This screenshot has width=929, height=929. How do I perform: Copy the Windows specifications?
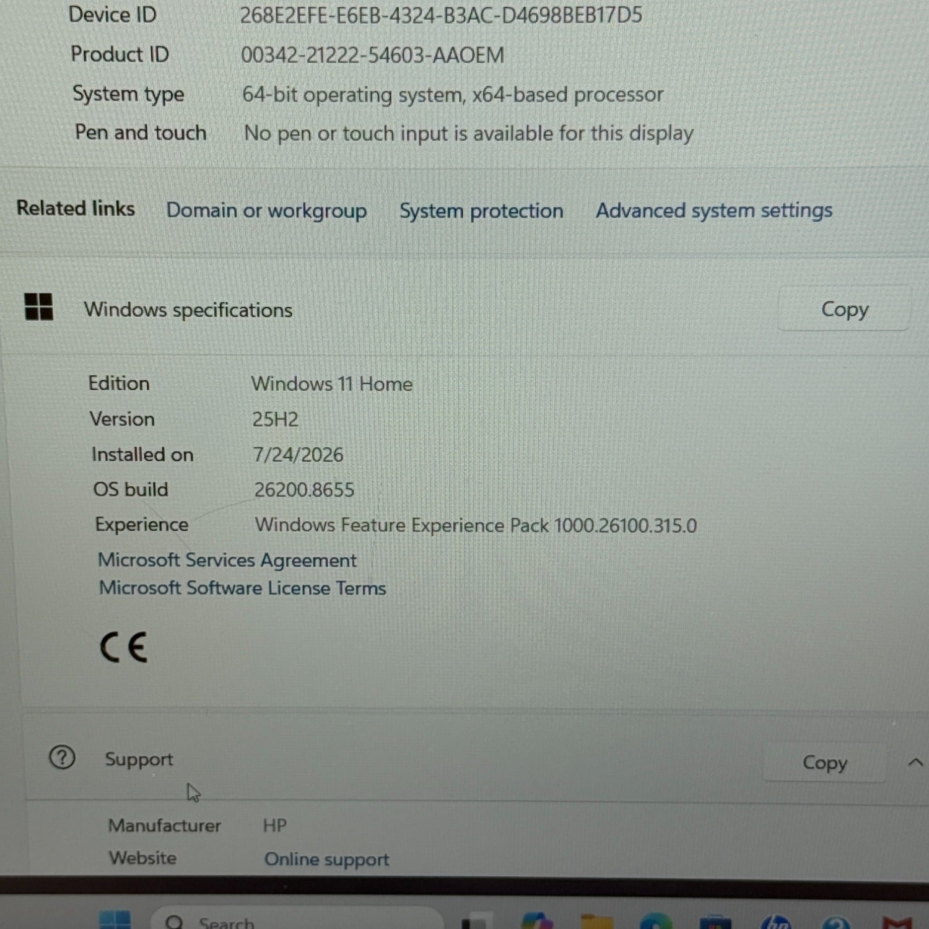pos(844,308)
